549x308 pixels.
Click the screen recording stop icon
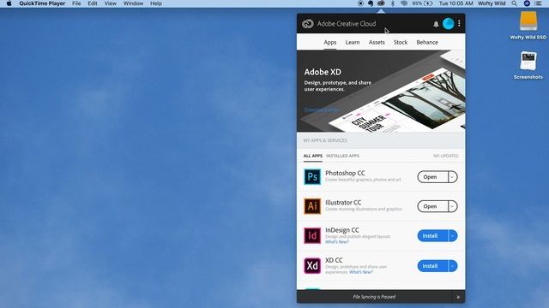click(360, 3)
